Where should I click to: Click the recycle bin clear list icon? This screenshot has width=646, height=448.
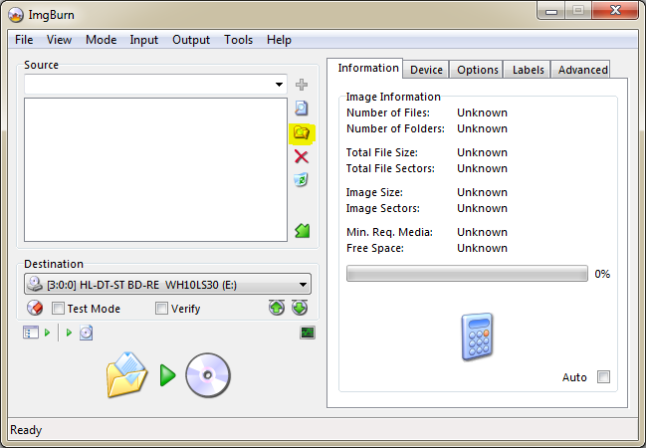tap(302, 179)
